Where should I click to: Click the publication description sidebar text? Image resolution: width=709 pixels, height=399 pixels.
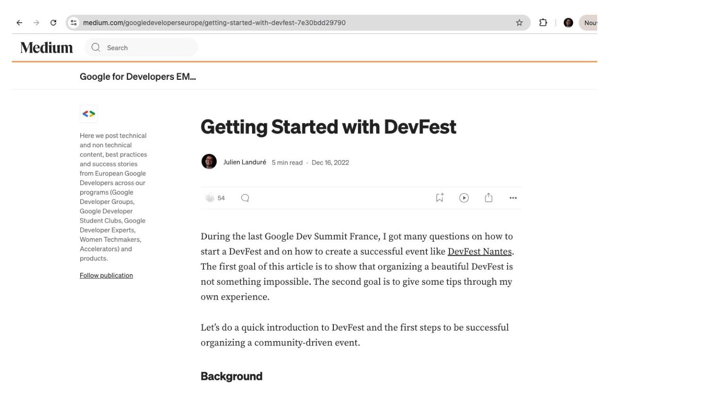tap(113, 197)
